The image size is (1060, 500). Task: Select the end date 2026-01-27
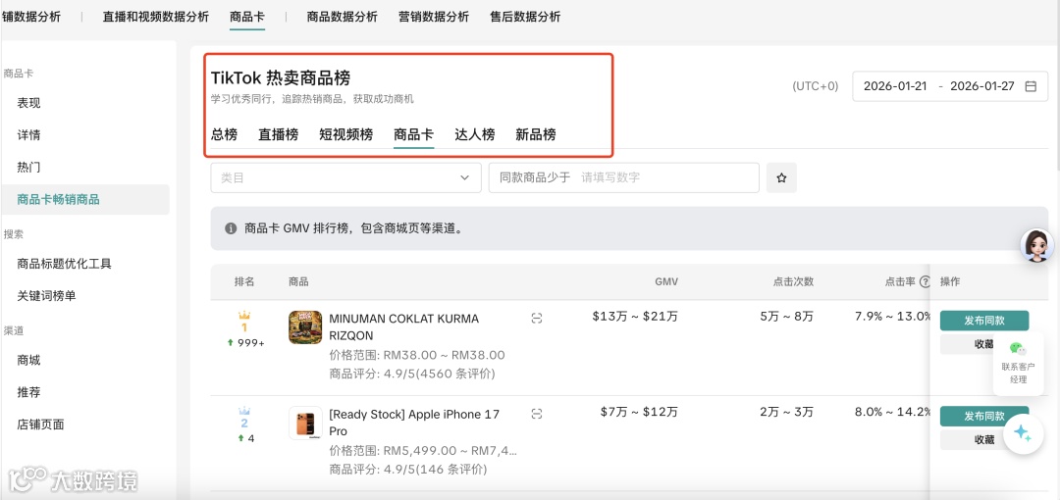coord(982,86)
